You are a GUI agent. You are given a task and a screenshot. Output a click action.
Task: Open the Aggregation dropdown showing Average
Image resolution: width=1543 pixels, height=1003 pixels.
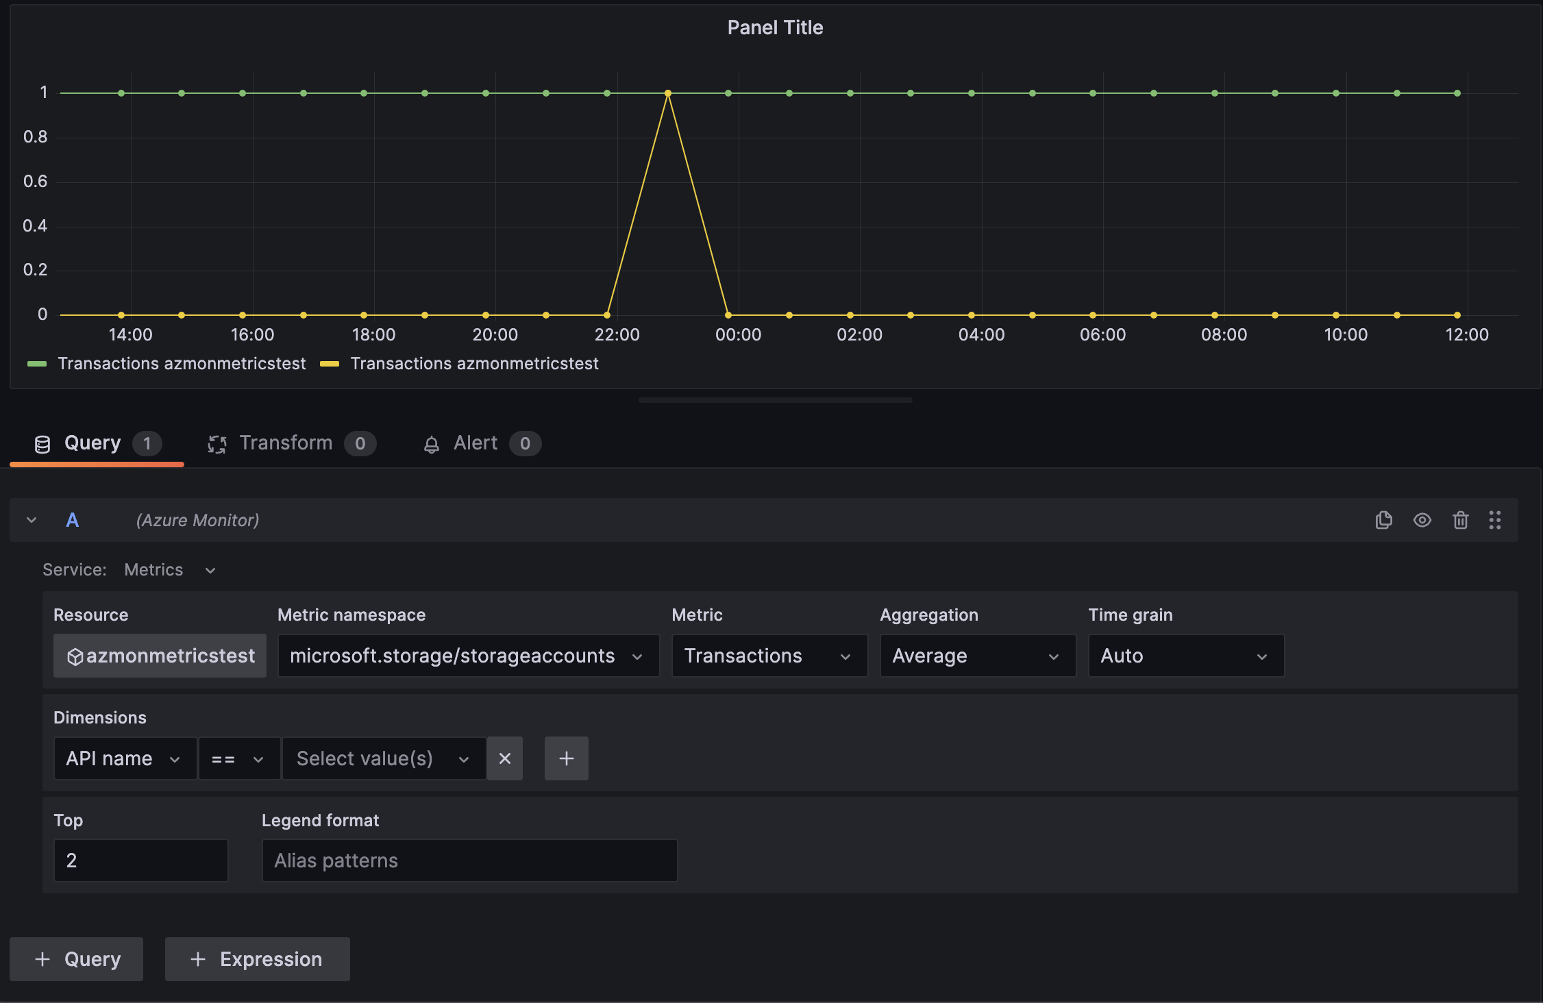pyautogui.click(x=977, y=656)
